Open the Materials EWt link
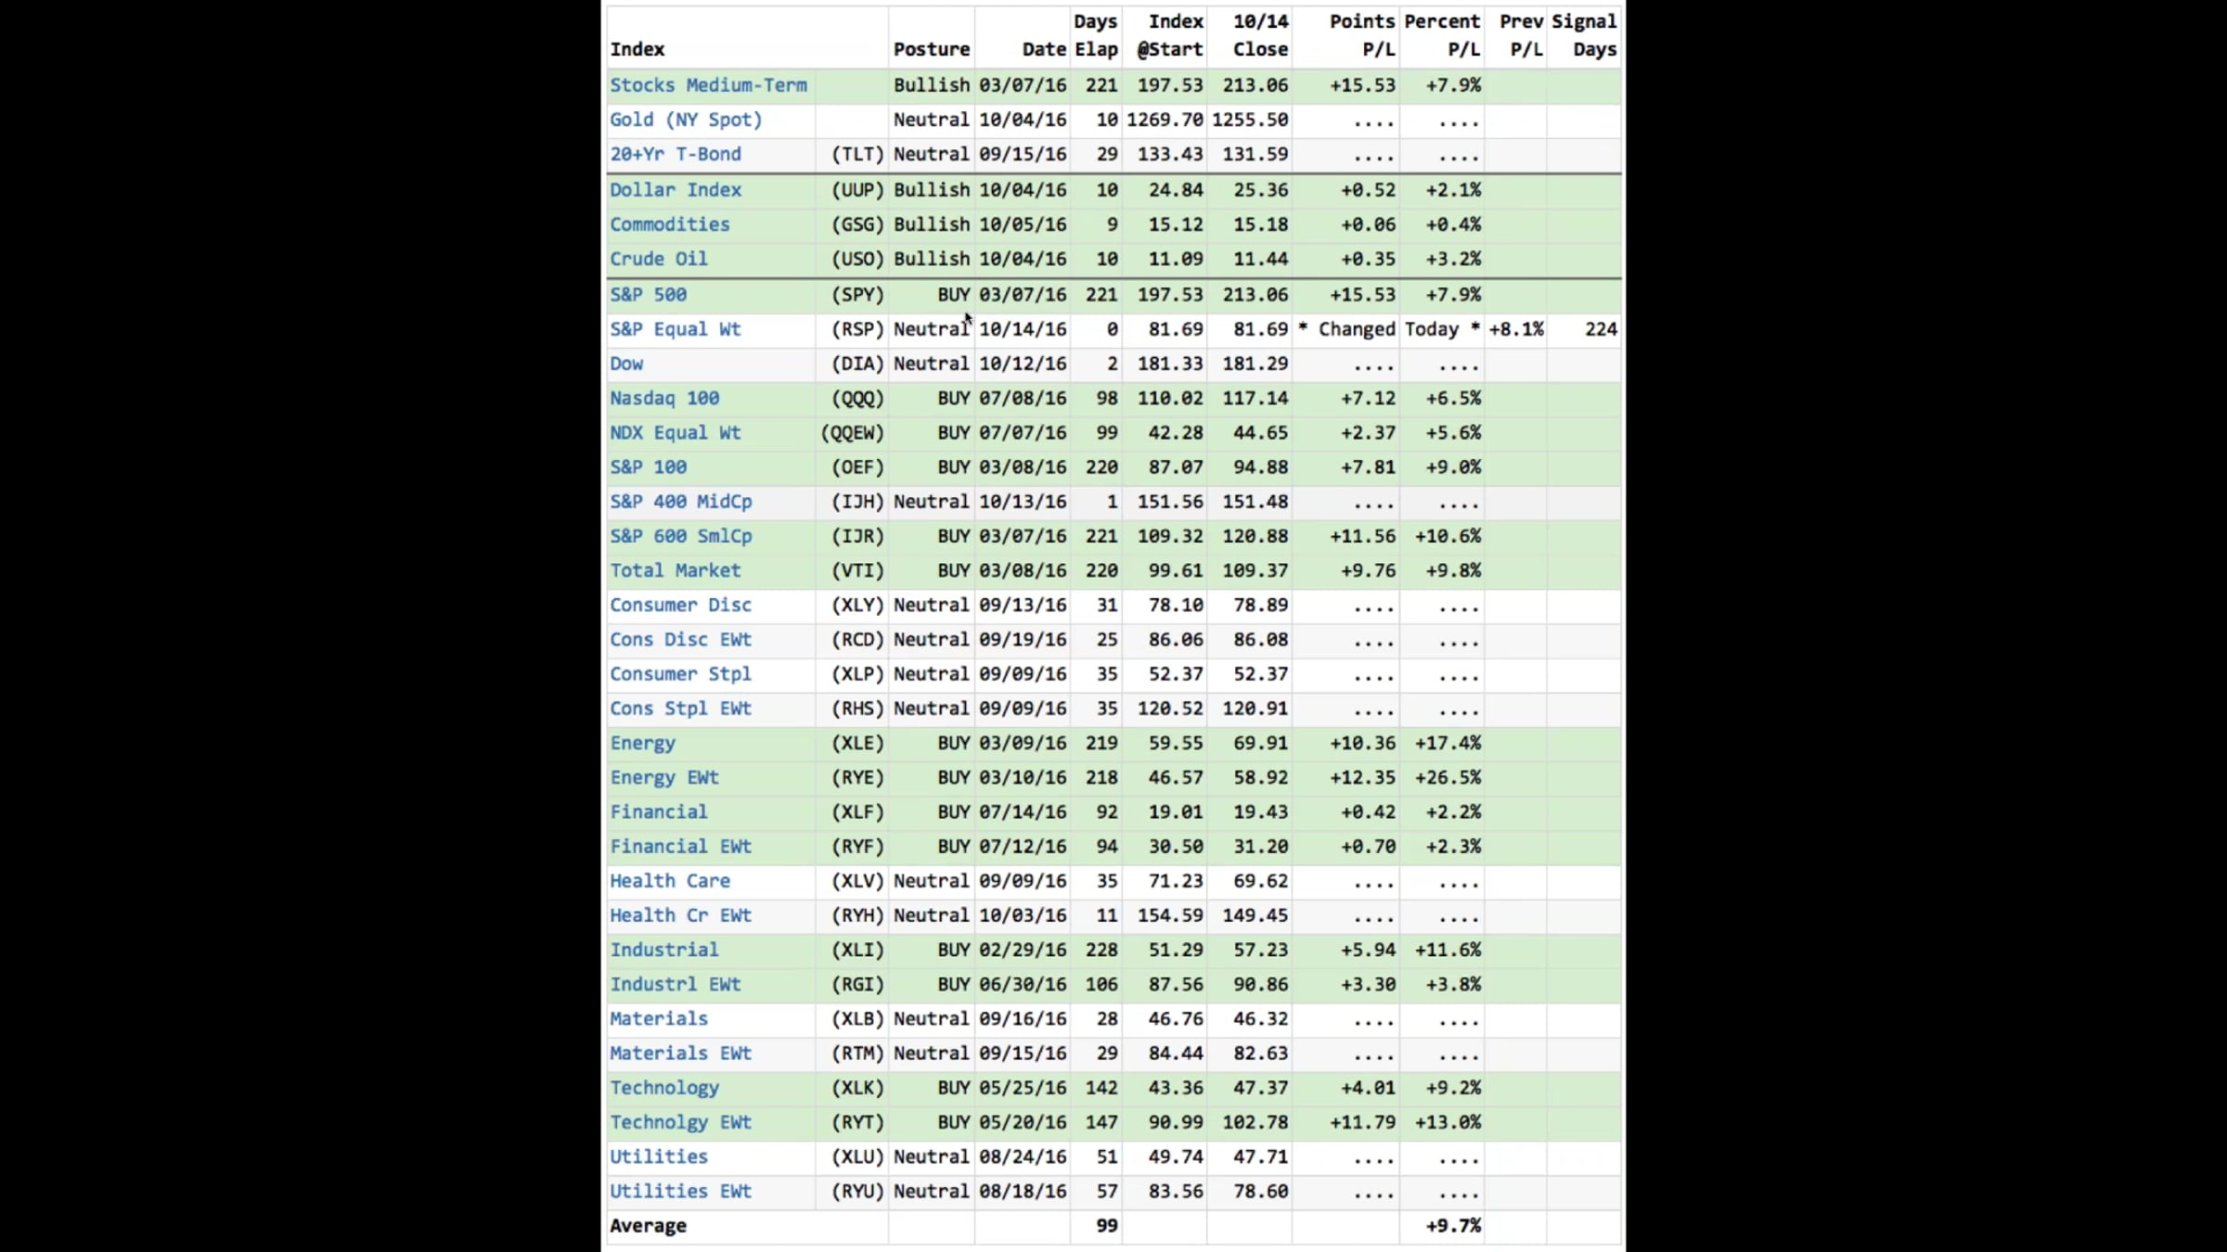Screen dimensions: 2227x1252 click(681, 1053)
